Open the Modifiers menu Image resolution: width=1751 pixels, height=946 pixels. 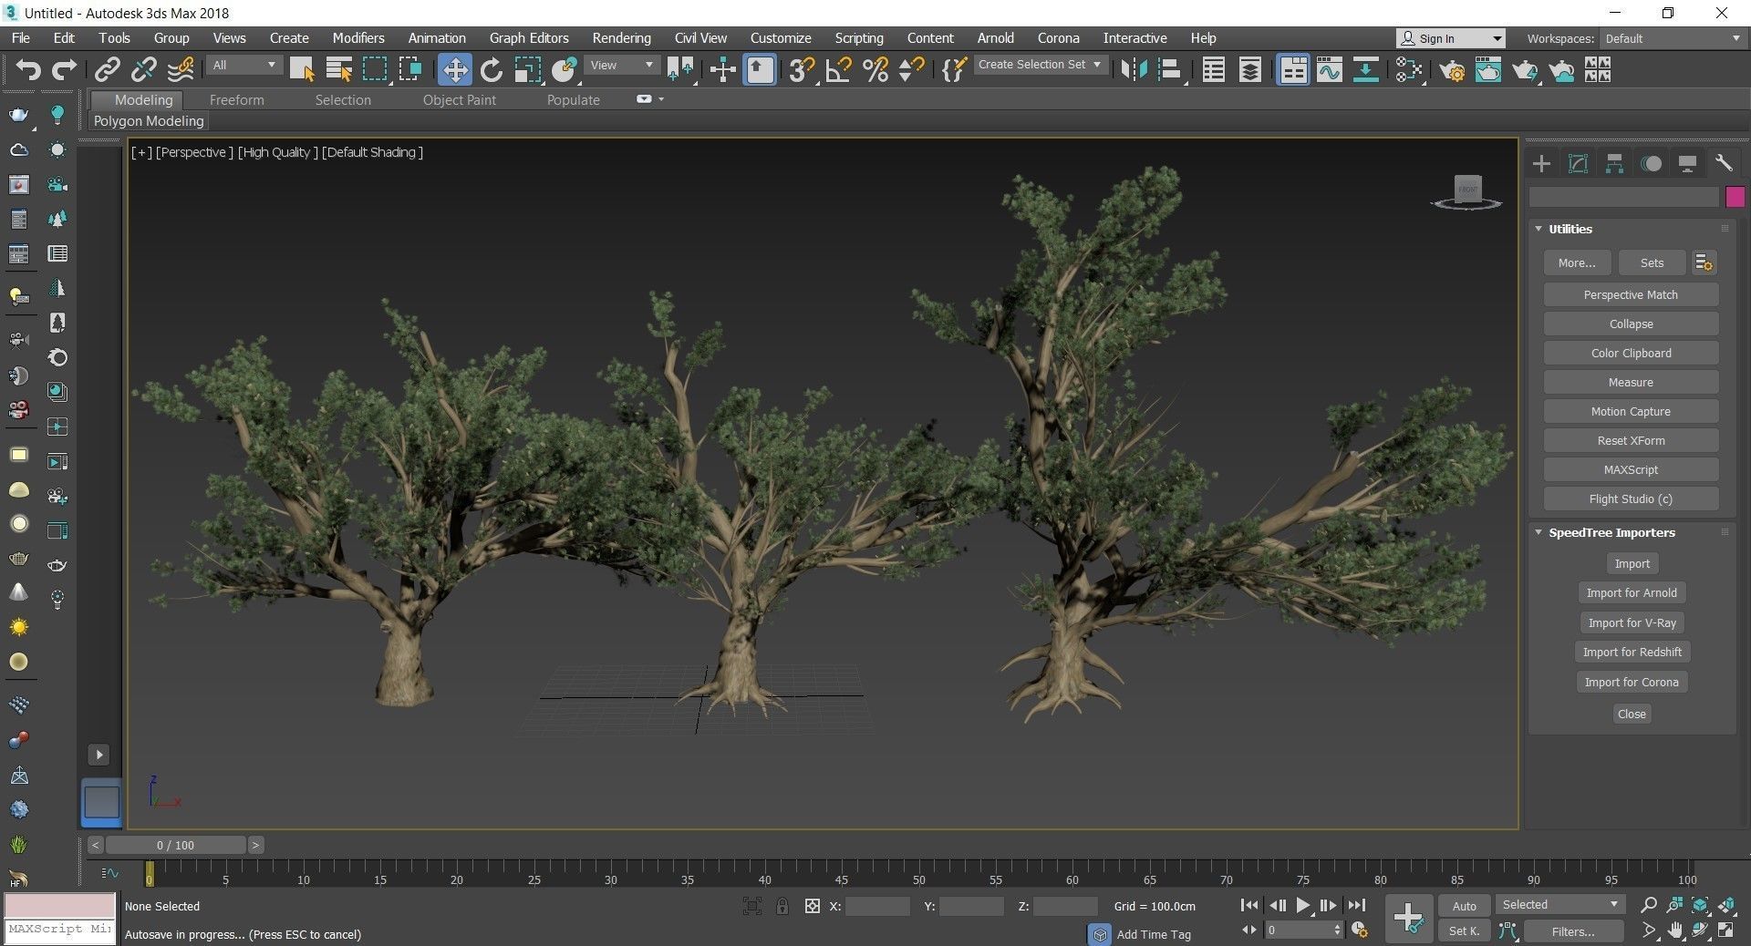tap(357, 38)
